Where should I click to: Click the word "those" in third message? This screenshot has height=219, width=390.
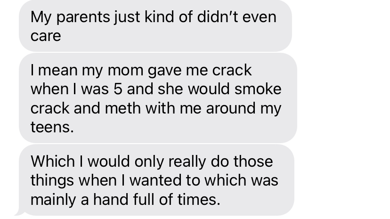click(253, 162)
